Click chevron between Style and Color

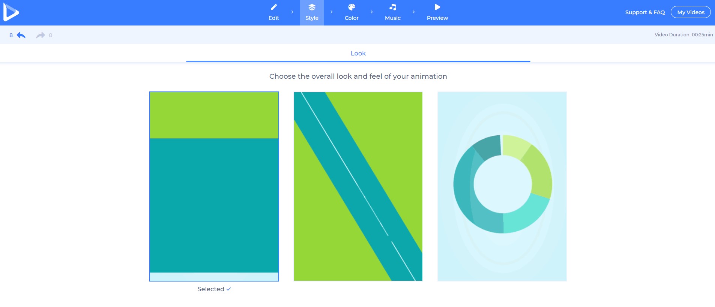[x=331, y=12]
